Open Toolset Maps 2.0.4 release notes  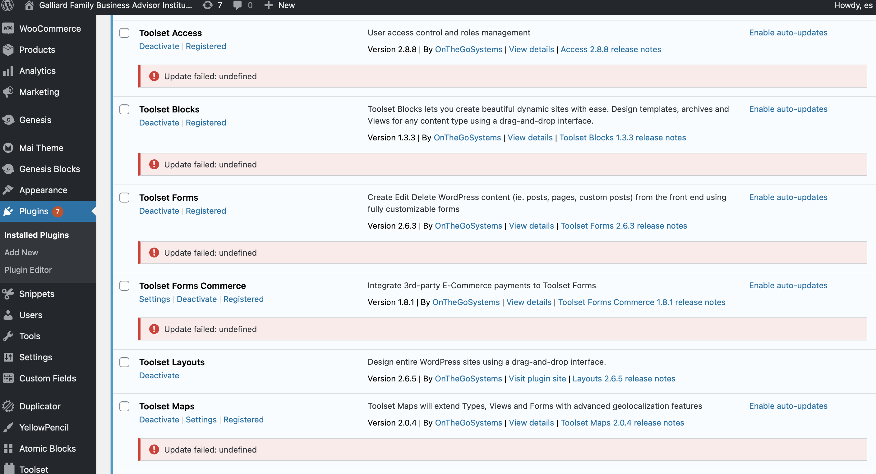[622, 423]
